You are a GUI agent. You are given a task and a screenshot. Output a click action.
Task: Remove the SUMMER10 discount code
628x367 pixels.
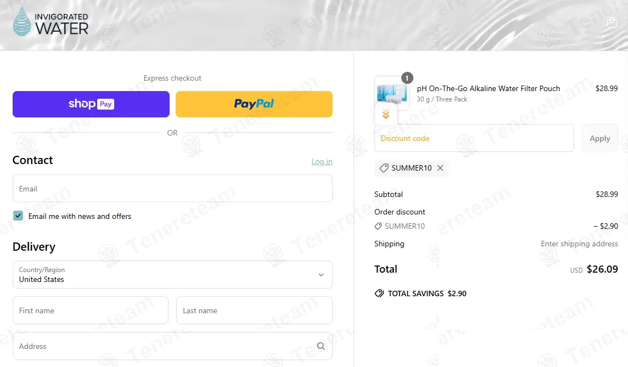pyautogui.click(x=440, y=168)
